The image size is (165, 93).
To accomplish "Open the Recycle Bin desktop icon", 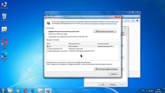I will point(4,18).
